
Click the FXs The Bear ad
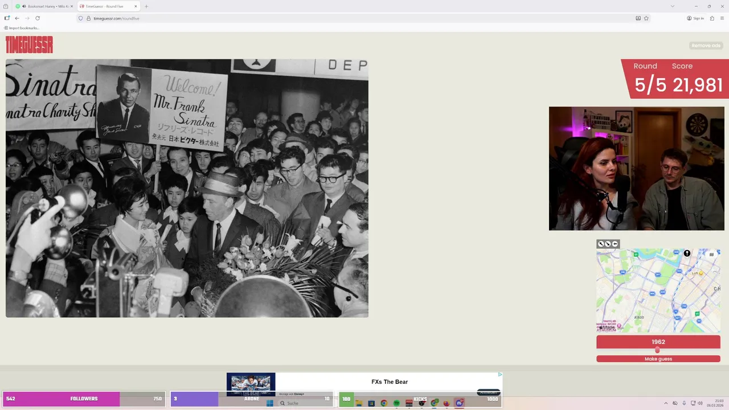tap(364, 384)
